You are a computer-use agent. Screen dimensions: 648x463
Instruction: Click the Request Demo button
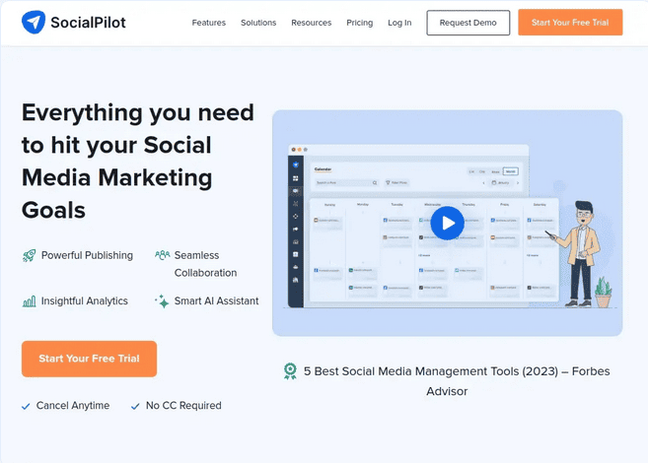click(x=468, y=23)
